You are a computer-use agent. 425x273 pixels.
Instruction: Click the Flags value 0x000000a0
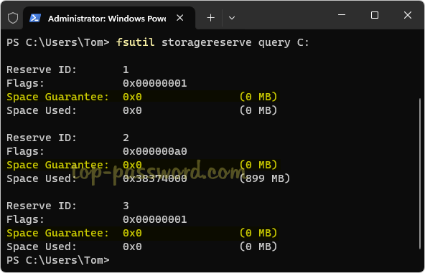155,151
